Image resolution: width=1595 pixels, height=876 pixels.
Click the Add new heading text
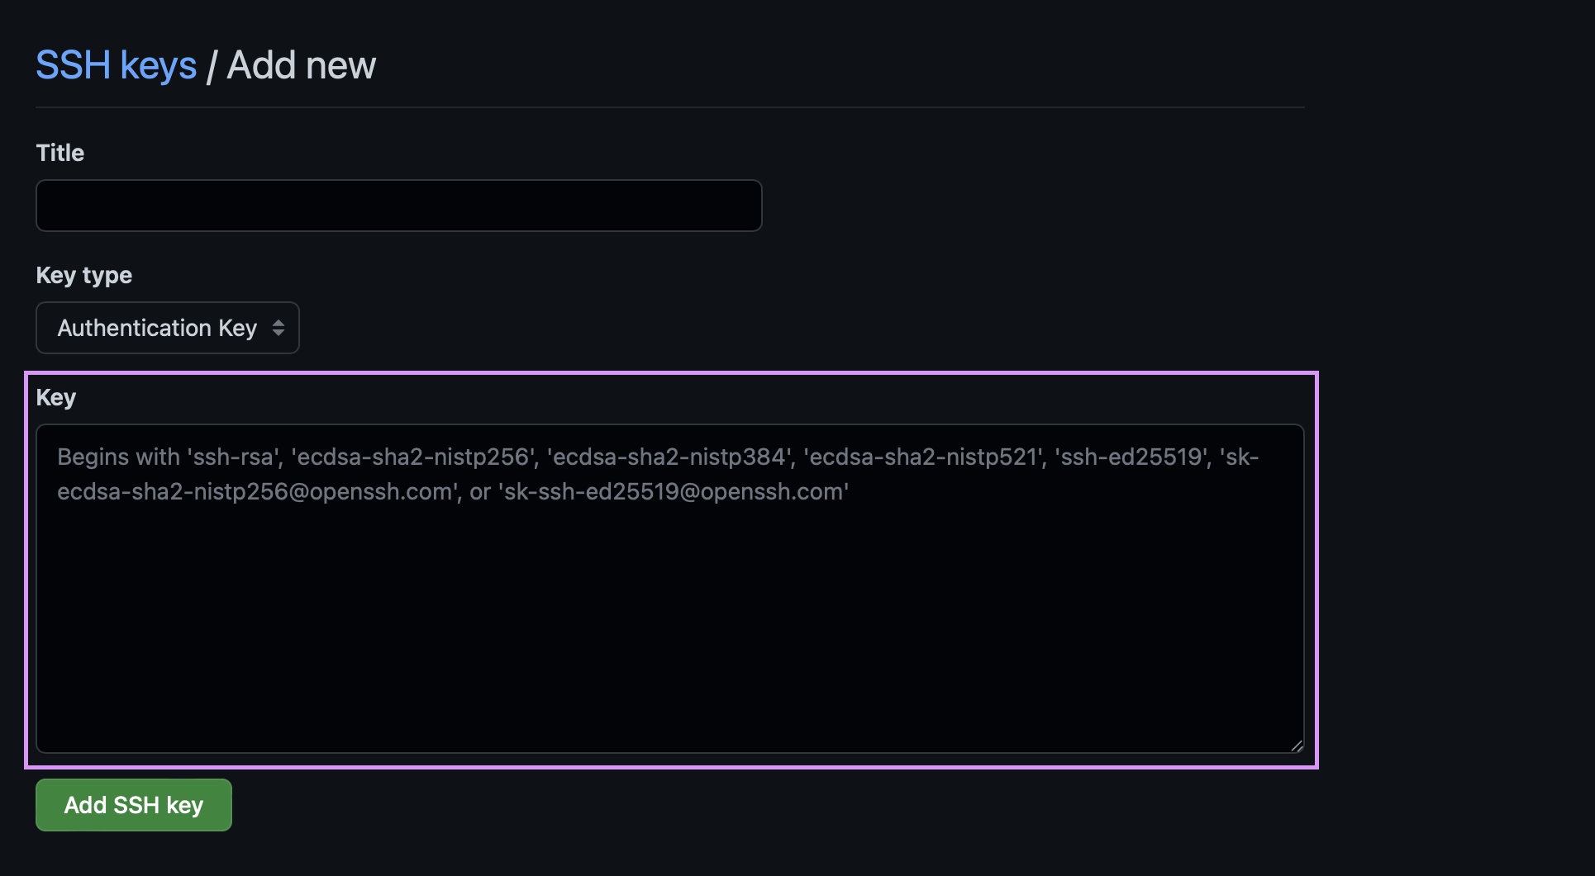tap(302, 64)
